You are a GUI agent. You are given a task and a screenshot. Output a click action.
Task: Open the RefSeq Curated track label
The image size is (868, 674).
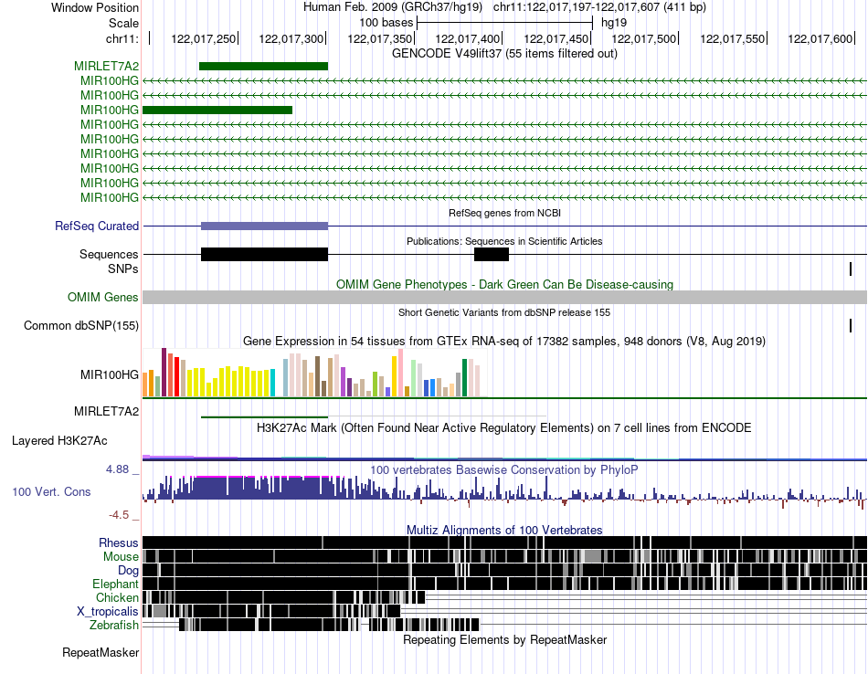click(97, 226)
